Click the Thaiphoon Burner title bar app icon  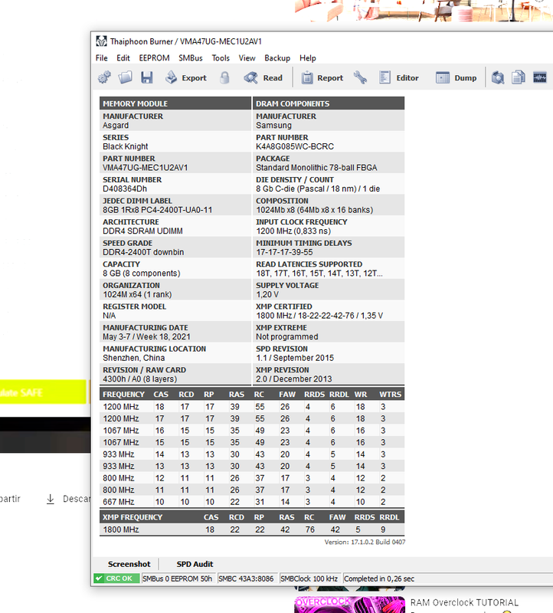click(102, 41)
